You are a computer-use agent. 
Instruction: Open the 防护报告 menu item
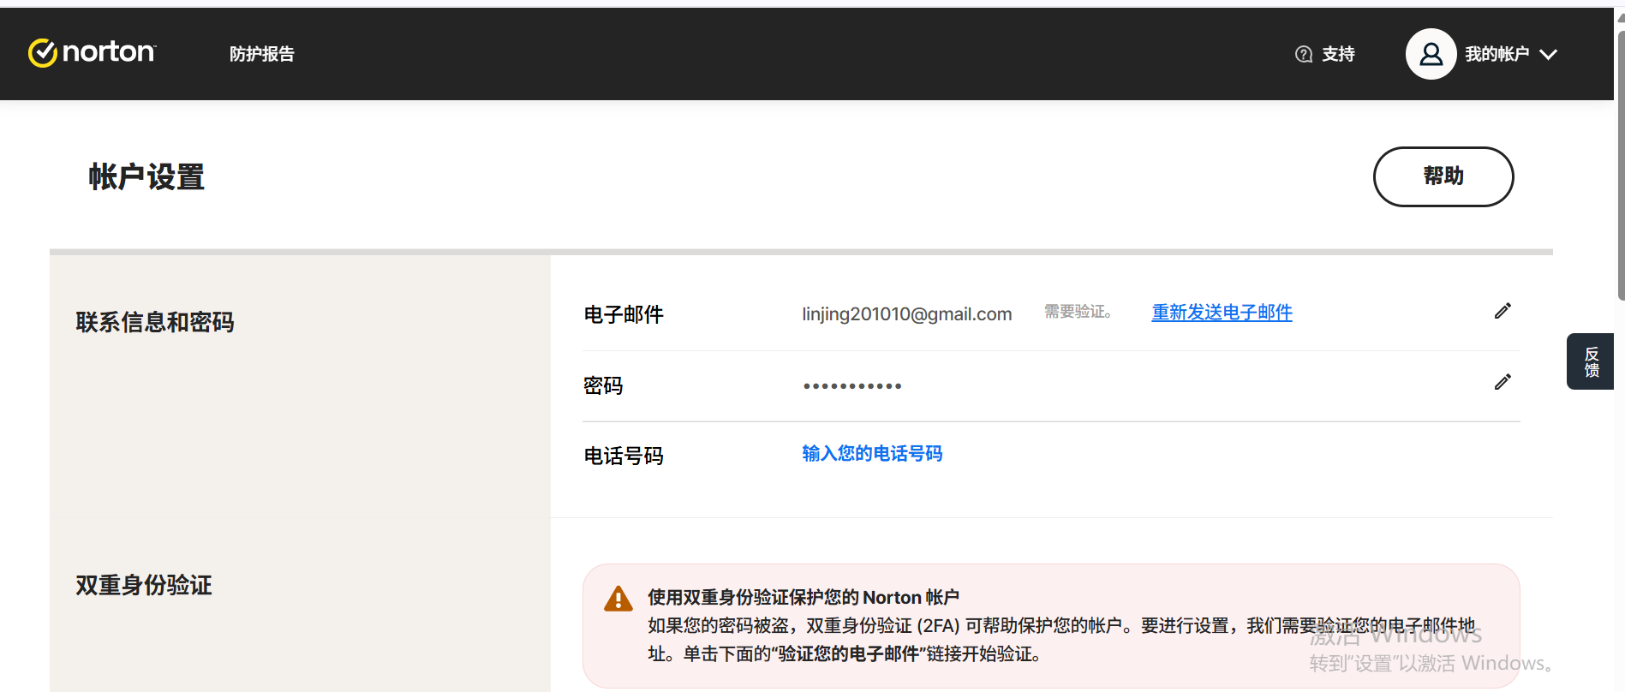pos(262,54)
